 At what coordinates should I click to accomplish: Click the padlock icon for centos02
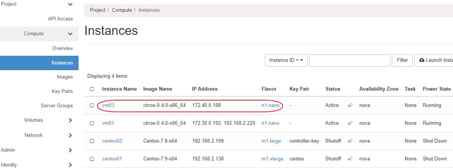pyautogui.click(x=350, y=141)
